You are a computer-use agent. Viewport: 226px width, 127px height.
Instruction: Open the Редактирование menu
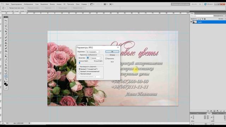(16, 4)
